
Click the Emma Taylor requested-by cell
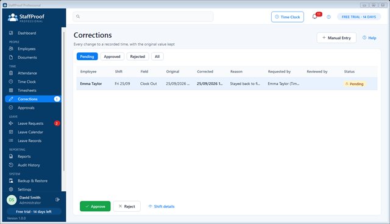(x=283, y=83)
